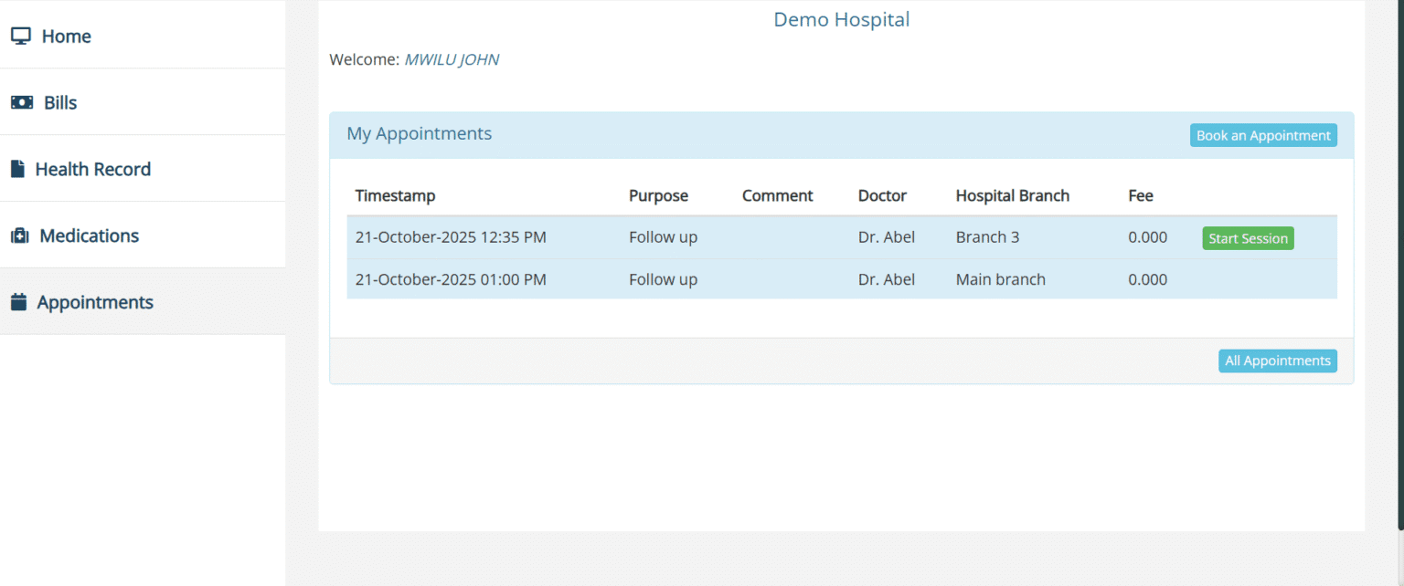Image resolution: width=1404 pixels, height=586 pixels.
Task: Select the 12:35 PM appointment row
Action: (x=451, y=237)
